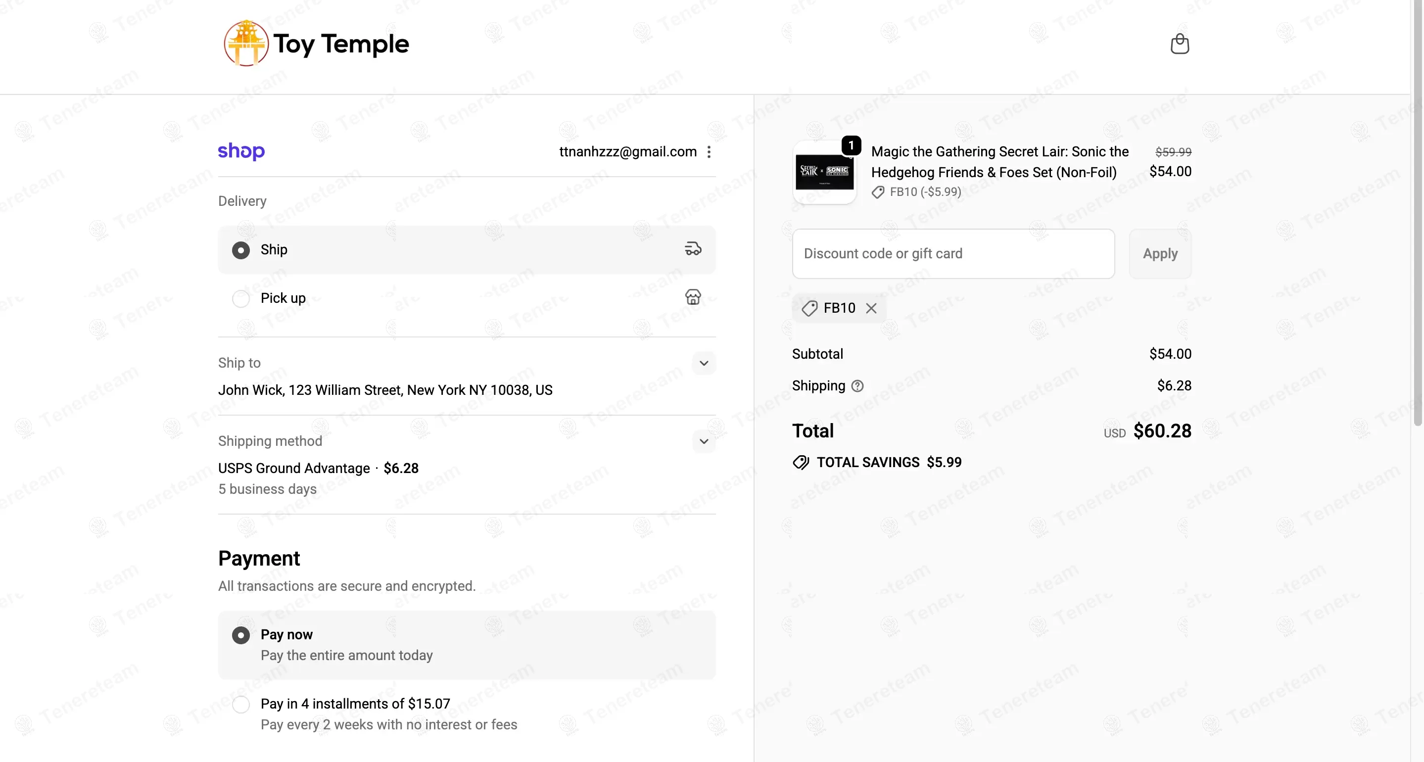Open the shopping bag cart icon

tap(1180, 44)
